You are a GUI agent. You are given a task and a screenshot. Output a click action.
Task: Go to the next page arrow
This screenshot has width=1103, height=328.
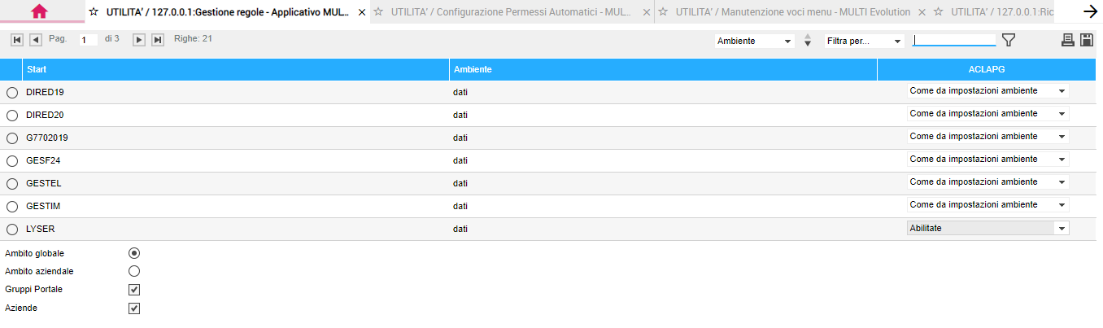point(139,40)
